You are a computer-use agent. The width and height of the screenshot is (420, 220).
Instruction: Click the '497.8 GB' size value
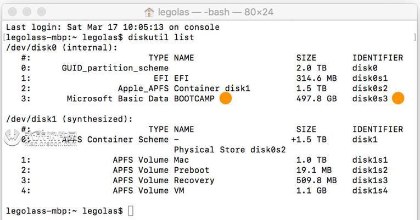(316, 99)
